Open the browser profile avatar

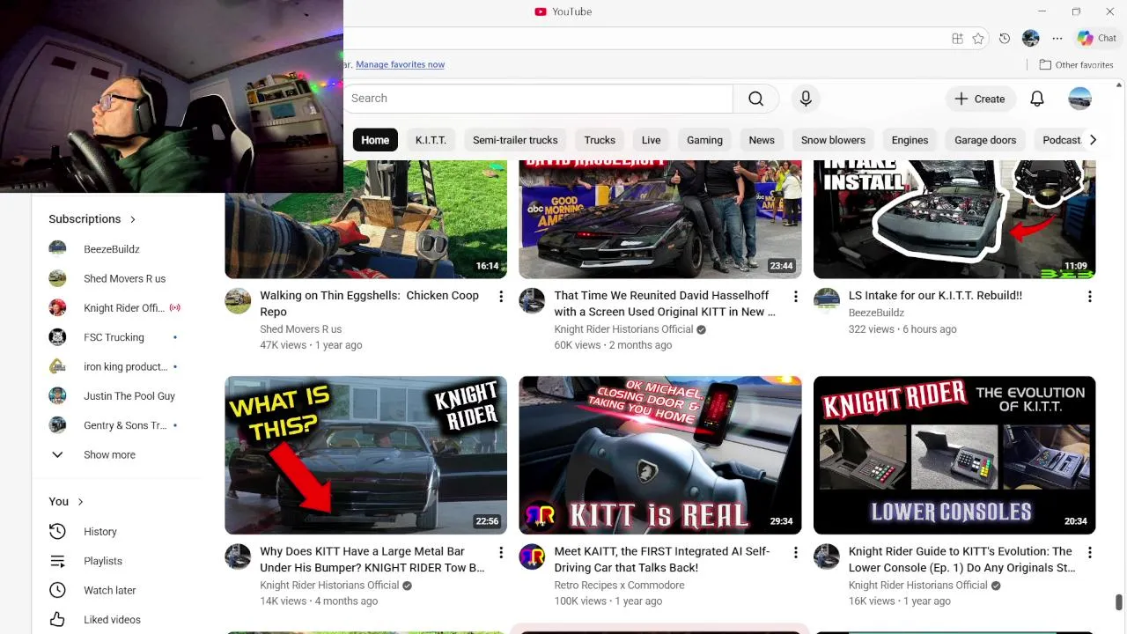(x=1031, y=39)
